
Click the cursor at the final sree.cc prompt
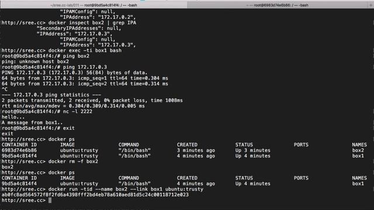pyautogui.click(x=50, y=200)
